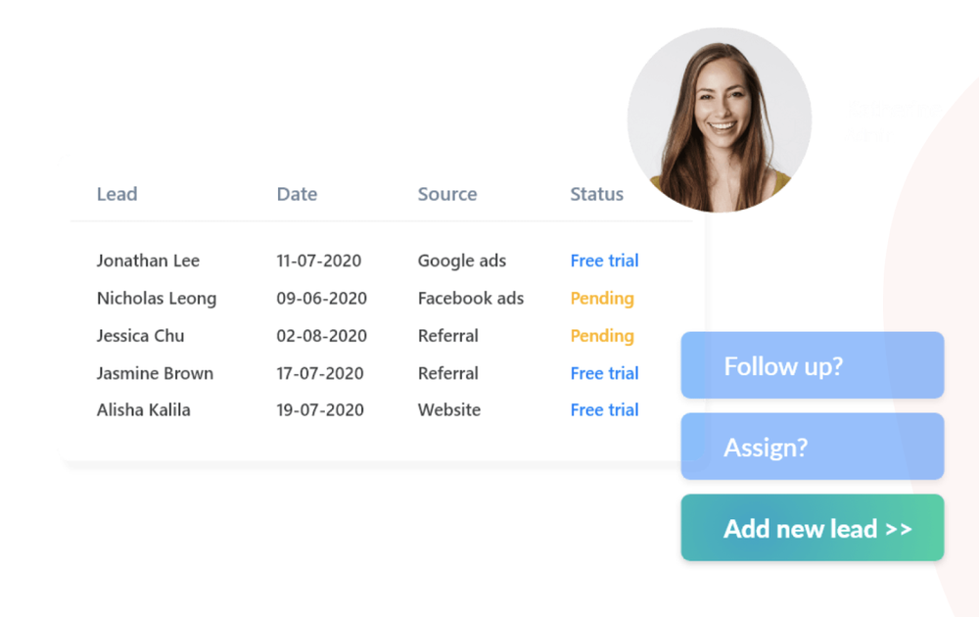Viewport: 979px width, 617px height.
Task: Open the woman's profile photo
Action: (x=720, y=119)
